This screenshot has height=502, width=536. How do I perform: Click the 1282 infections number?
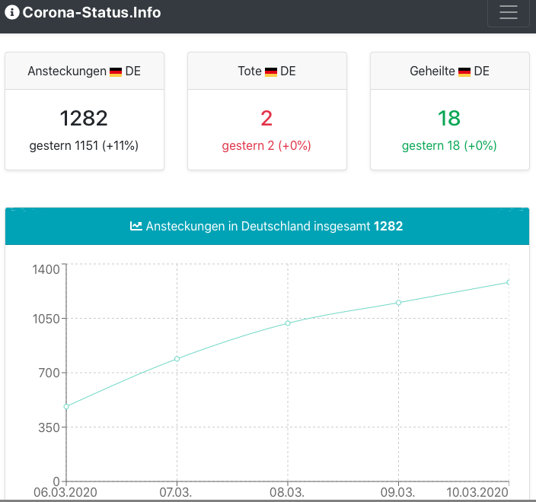point(84,118)
